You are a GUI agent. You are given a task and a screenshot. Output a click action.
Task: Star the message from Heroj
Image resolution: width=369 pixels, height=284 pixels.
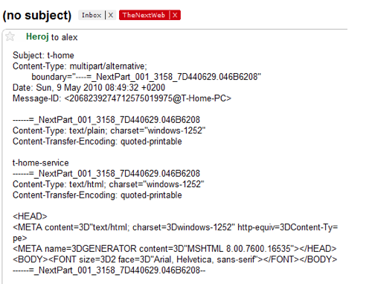click(x=10, y=37)
